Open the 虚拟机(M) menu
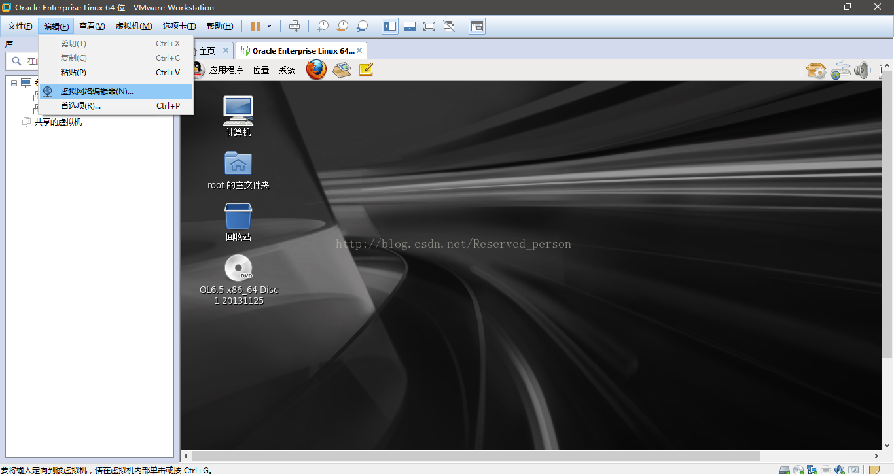The image size is (894, 474). [134, 26]
